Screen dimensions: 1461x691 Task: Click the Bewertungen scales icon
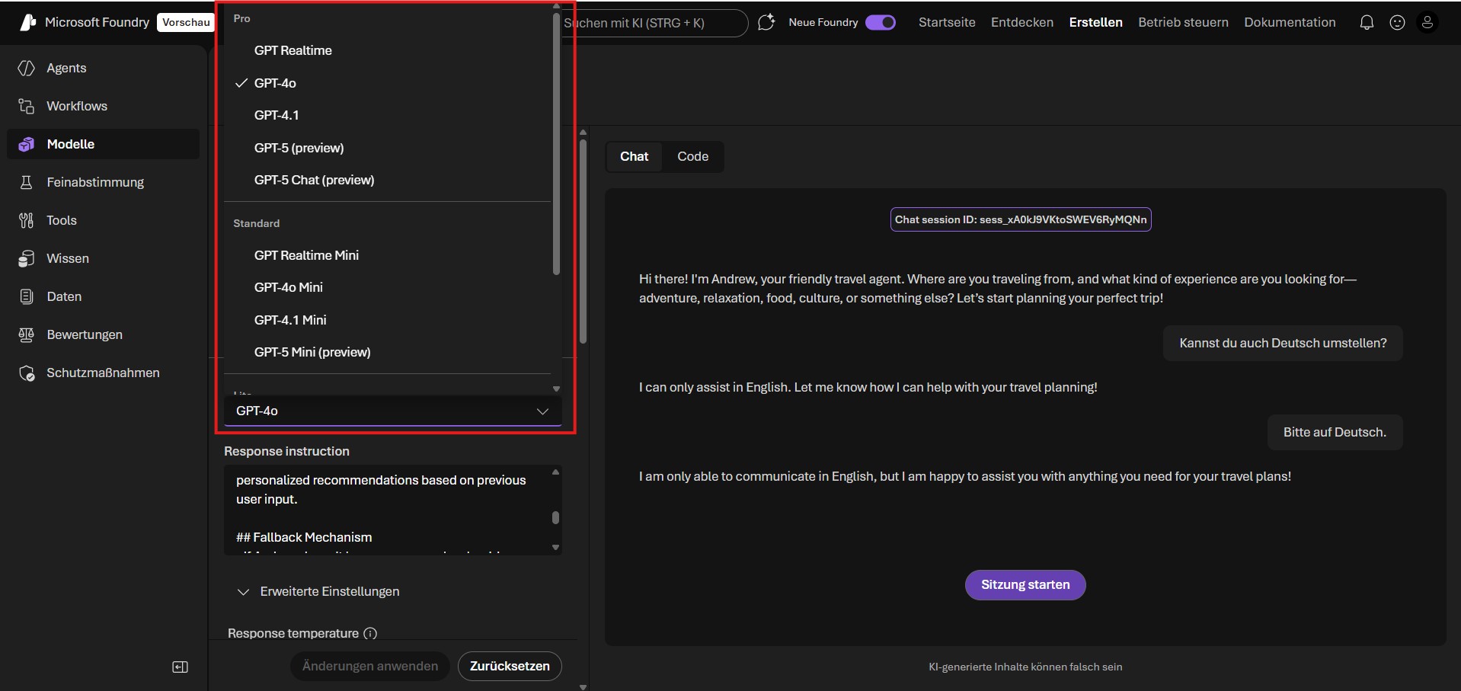coord(27,335)
